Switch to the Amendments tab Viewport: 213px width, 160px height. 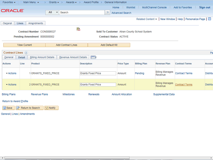point(35,23)
